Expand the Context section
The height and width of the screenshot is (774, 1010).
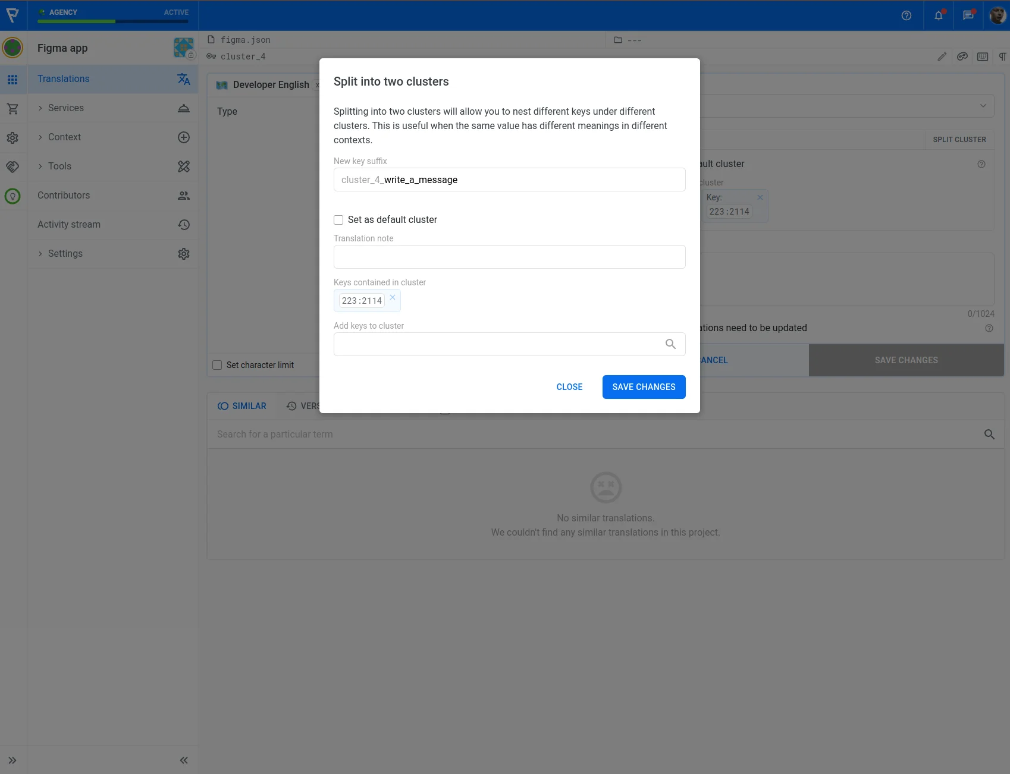click(64, 137)
